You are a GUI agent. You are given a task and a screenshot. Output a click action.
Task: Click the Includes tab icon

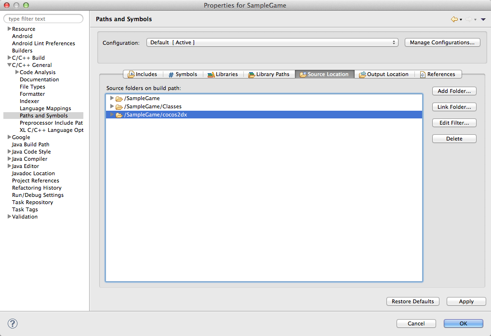[131, 74]
